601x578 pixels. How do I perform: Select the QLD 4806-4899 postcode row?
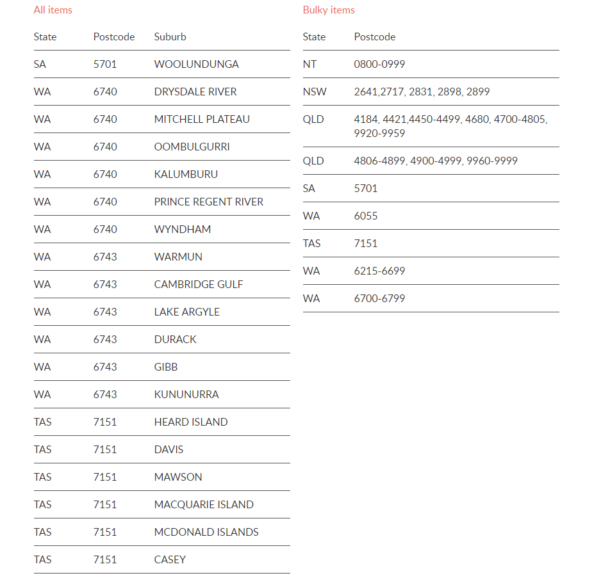click(431, 161)
